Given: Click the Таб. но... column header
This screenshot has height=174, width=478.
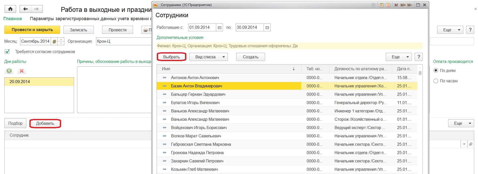Looking at the screenshot, I should (x=315, y=69).
